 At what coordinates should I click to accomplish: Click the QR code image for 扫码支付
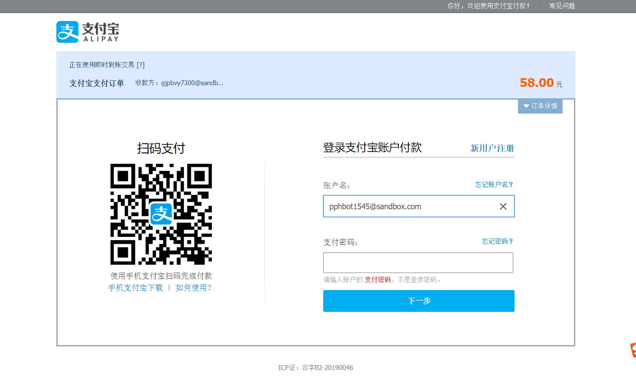click(161, 214)
